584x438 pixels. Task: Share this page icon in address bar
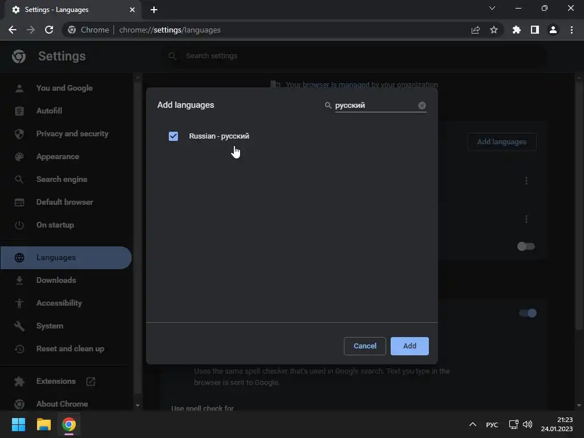tap(475, 30)
